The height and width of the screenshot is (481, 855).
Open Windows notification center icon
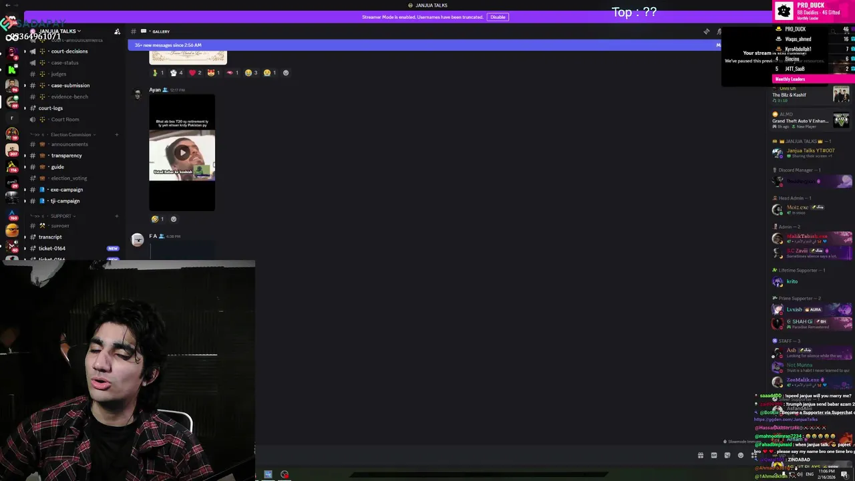coord(844,474)
